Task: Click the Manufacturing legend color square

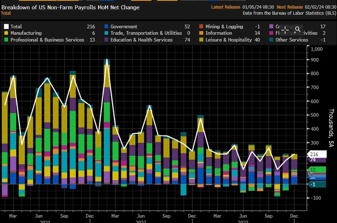Action: (6, 33)
